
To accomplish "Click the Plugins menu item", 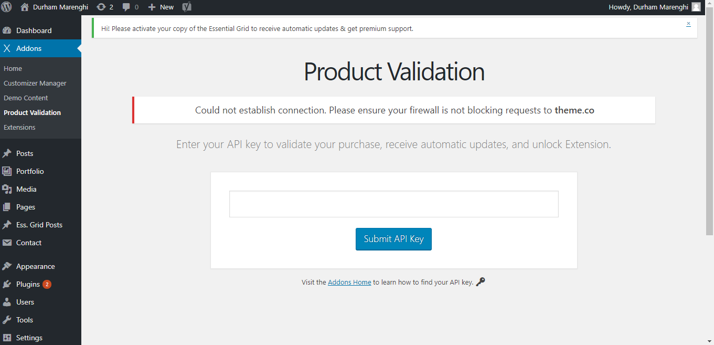I will [x=28, y=284].
